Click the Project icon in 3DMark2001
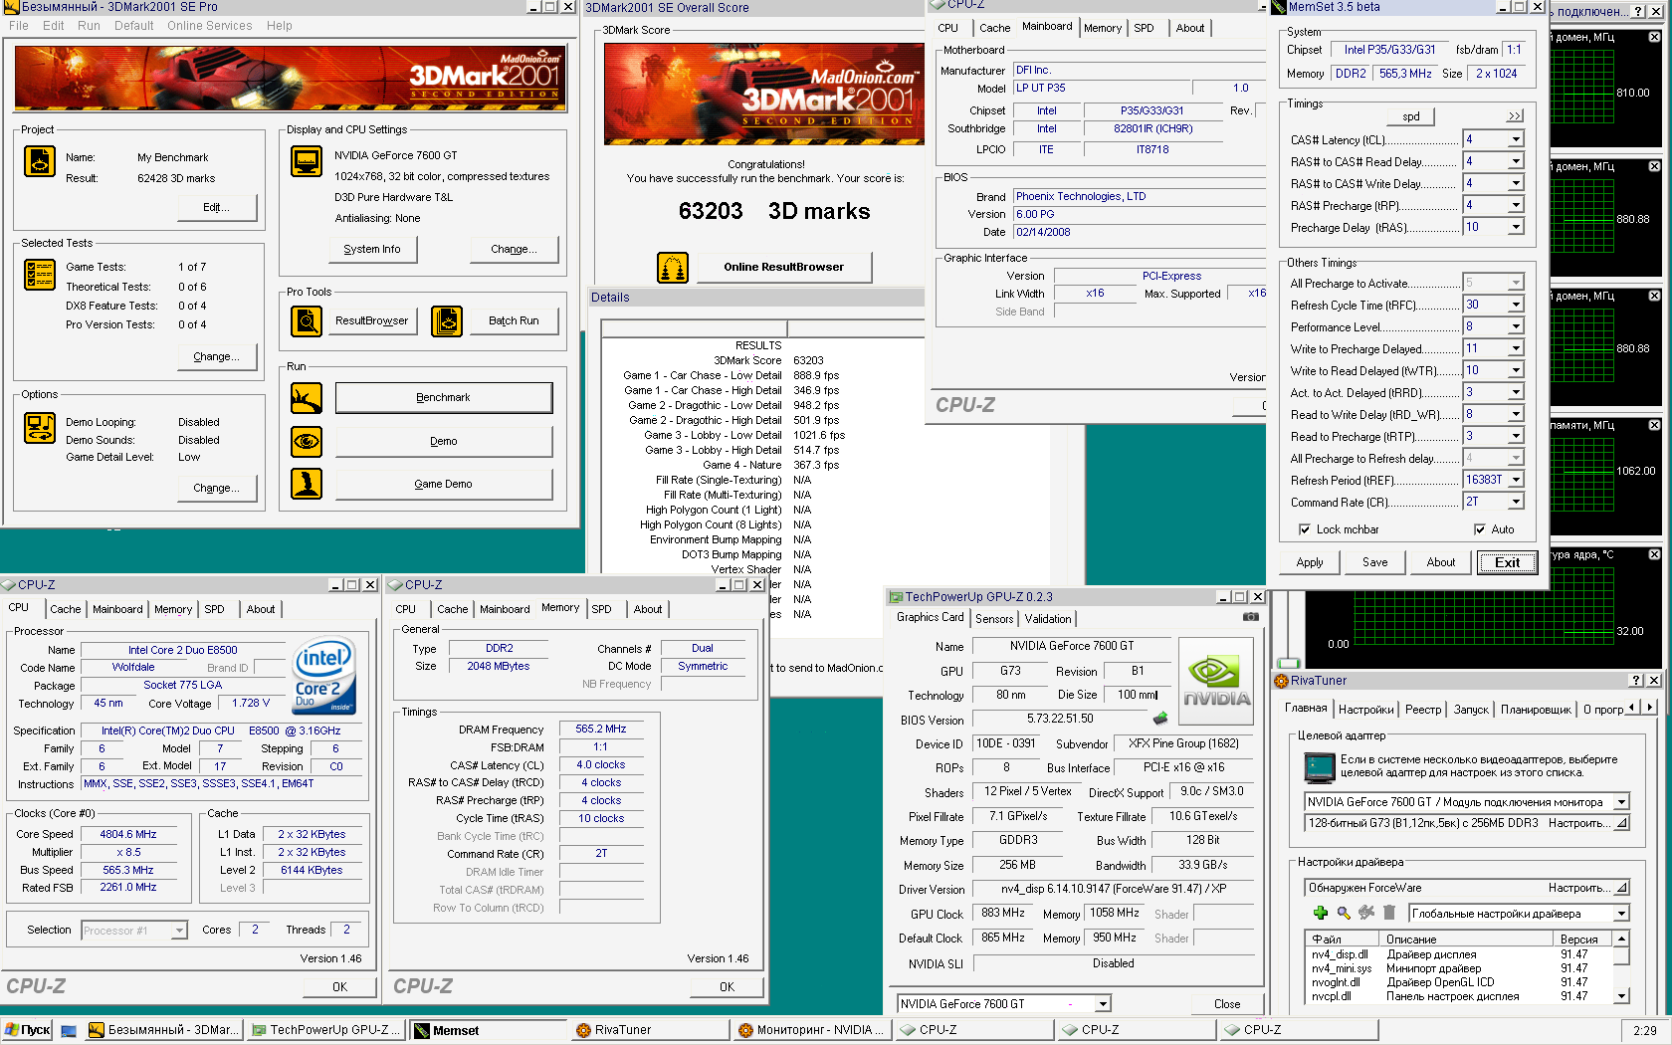The height and width of the screenshot is (1045, 1672). [39, 161]
